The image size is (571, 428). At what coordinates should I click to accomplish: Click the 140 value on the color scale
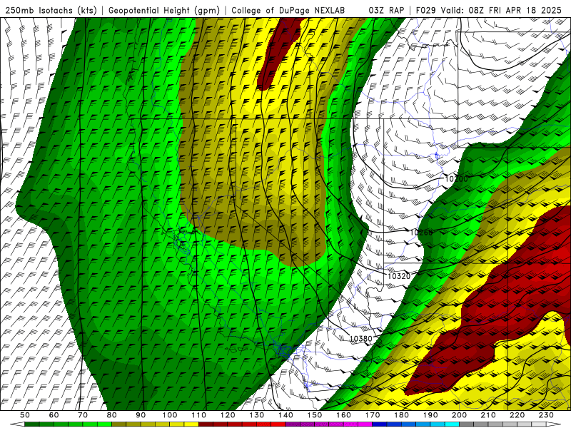coord(285,415)
